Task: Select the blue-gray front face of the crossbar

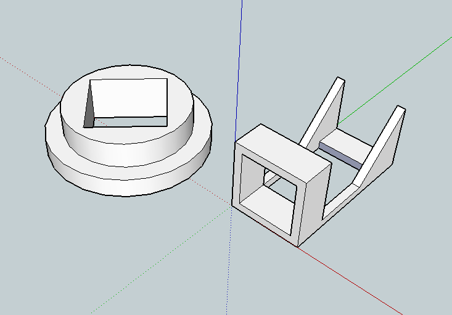Action: click(340, 155)
